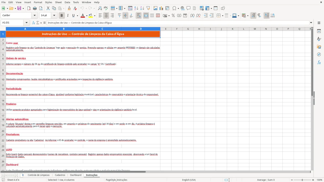Viewport: 324px width, 182px height.
Task: Open Font Color dropdown arrow
Action: pyautogui.click(x=87, y=16)
